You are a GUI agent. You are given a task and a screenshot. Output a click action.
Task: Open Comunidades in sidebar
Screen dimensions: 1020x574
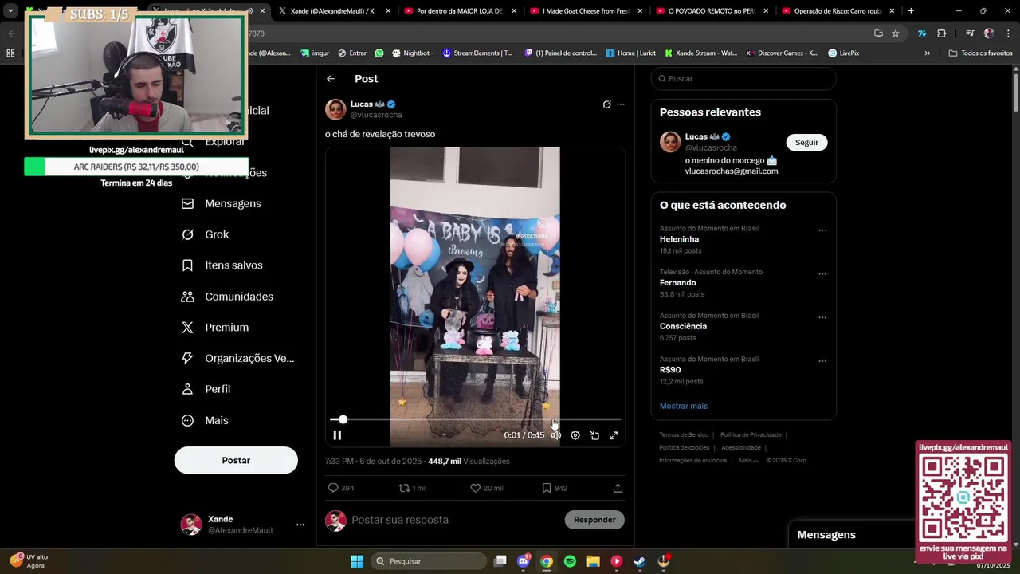click(227, 297)
